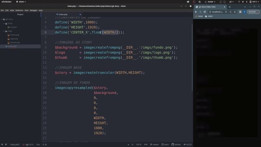Viewport: 261px width, 147px height.
Task: Open the Find menu in Atom
Action: point(27,10)
